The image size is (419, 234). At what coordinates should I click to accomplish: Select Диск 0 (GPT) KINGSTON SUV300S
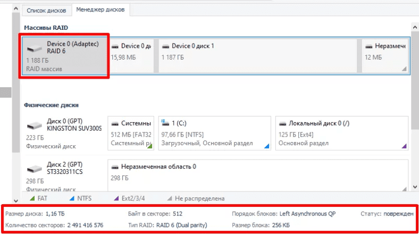[64, 133]
